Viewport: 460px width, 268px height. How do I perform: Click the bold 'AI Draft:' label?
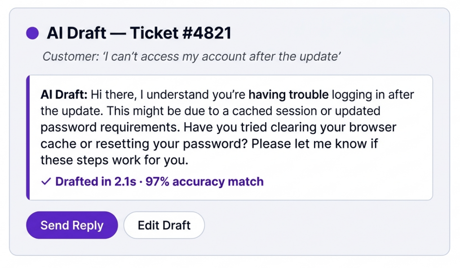(64, 95)
